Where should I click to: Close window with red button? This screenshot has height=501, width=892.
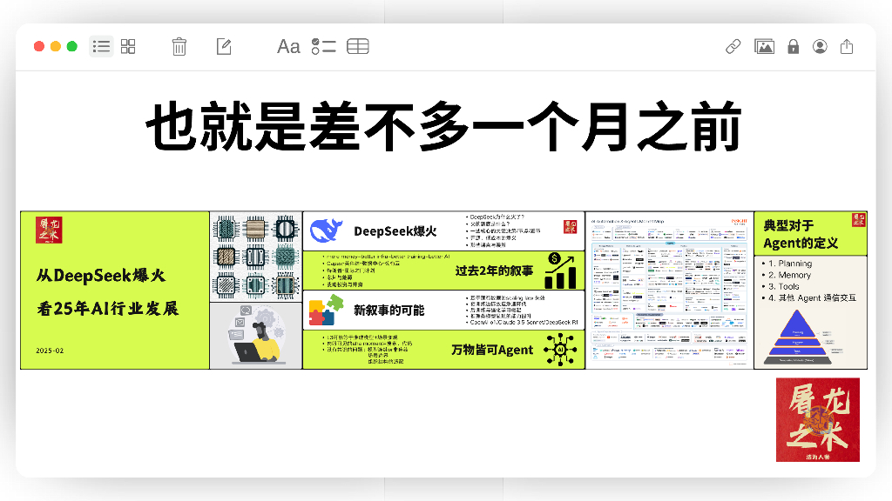pos(39,47)
